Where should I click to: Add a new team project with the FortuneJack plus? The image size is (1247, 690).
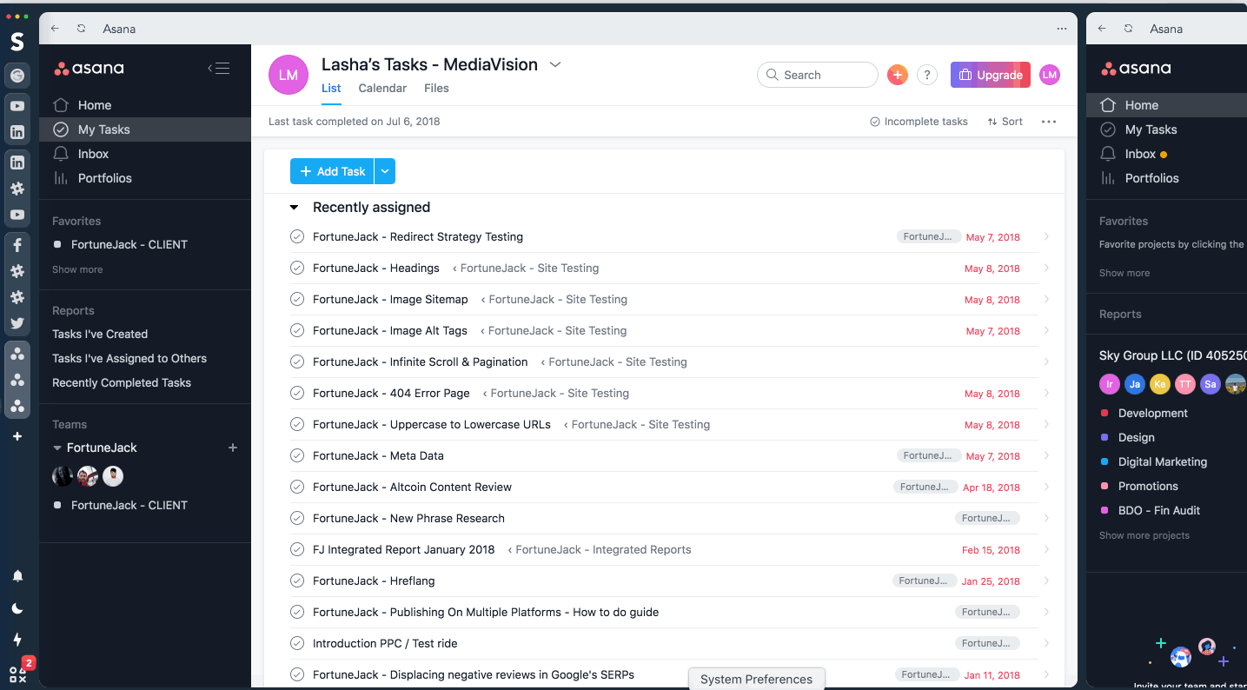point(233,448)
